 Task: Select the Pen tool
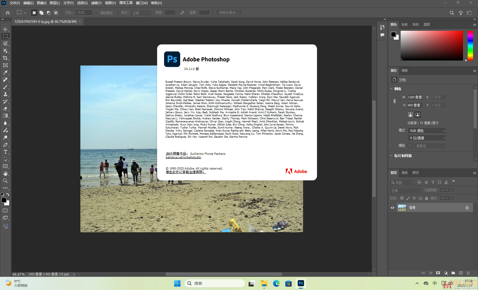click(5, 145)
